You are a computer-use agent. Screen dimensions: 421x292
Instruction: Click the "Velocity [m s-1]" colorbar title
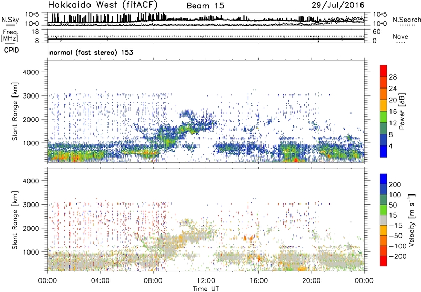coord(412,220)
